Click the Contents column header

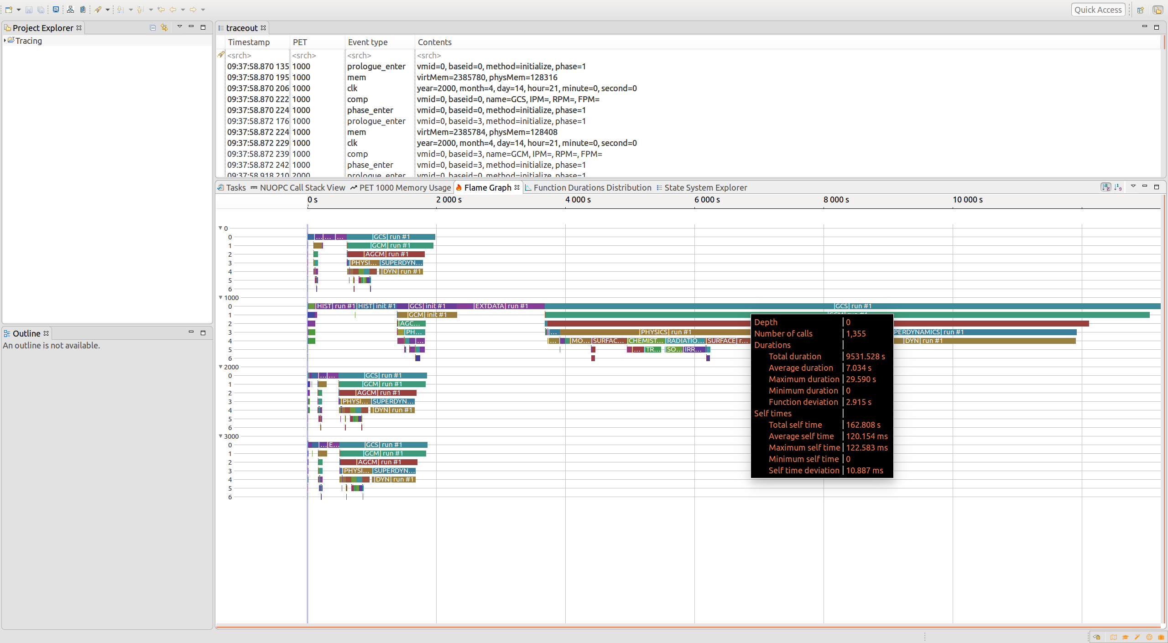(x=788, y=42)
